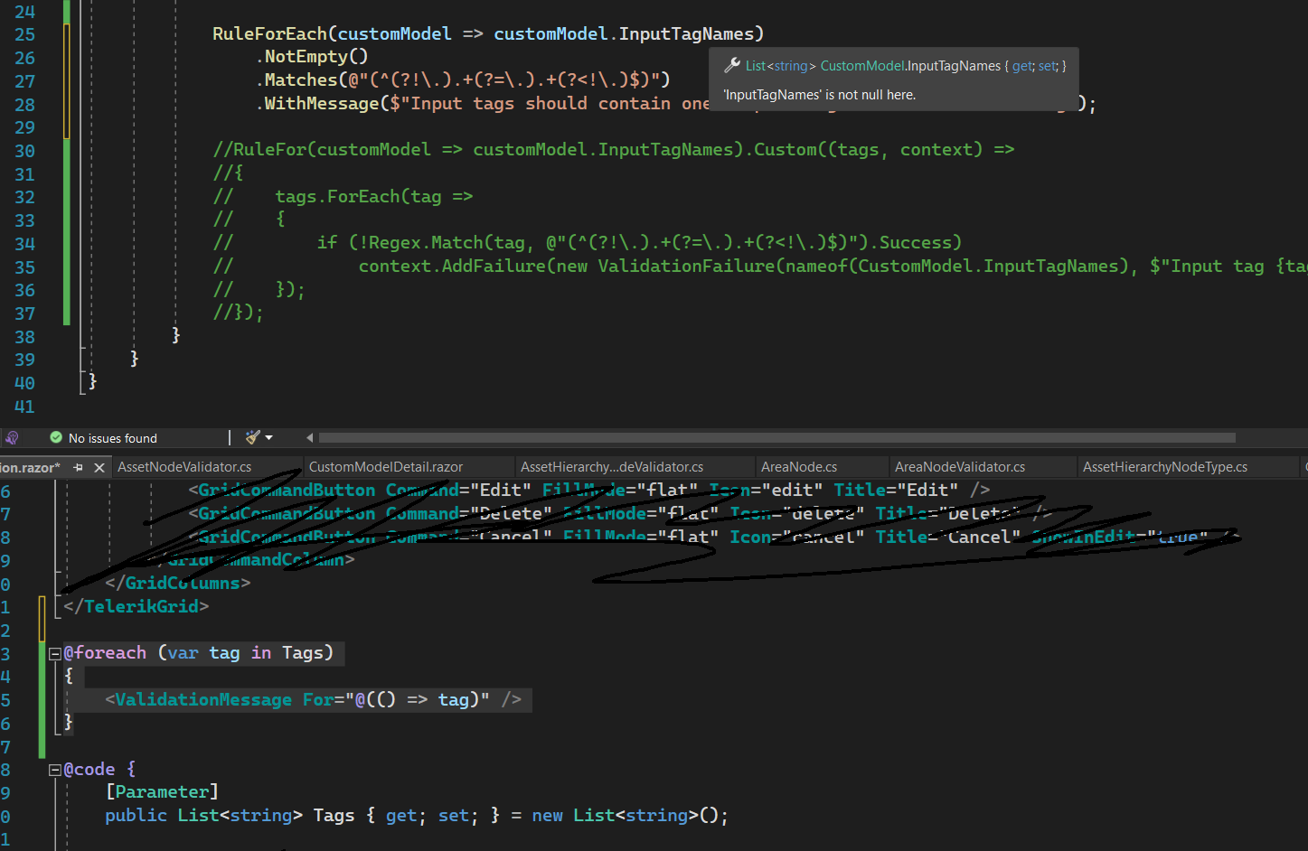The height and width of the screenshot is (851, 1308).
Task: Open the Code Cleanup profile dropdown arrow
Action: click(x=269, y=436)
